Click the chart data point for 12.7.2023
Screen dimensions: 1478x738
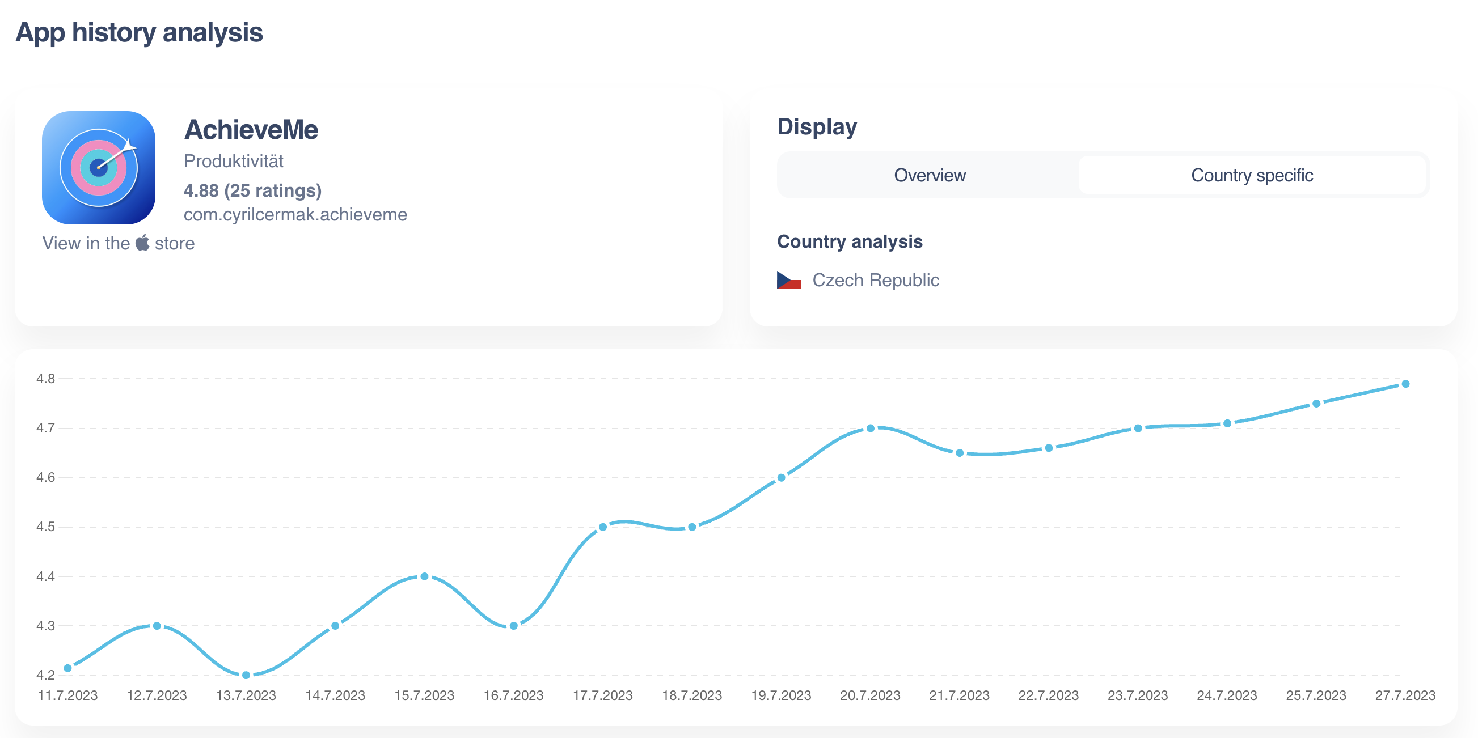(157, 626)
